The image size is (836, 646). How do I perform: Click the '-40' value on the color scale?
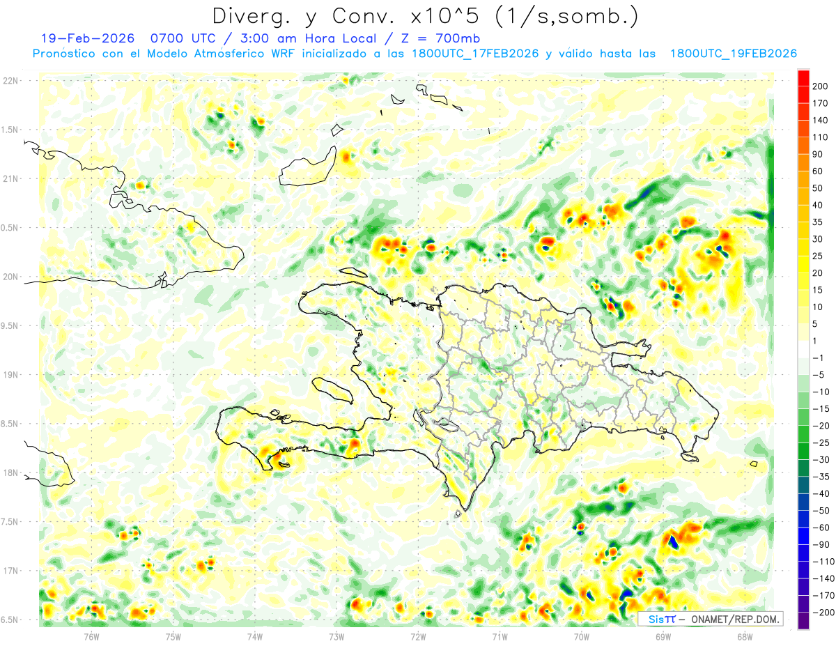coord(821,493)
